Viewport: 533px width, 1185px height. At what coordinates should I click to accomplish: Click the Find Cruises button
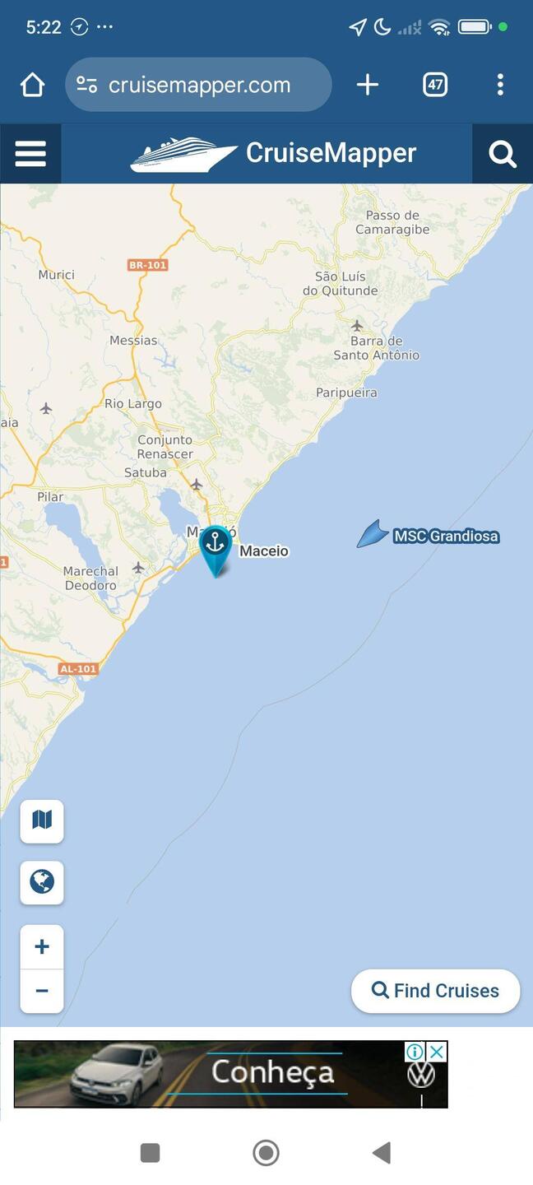436,991
